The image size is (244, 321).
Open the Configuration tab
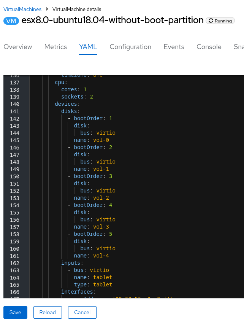tap(130, 47)
